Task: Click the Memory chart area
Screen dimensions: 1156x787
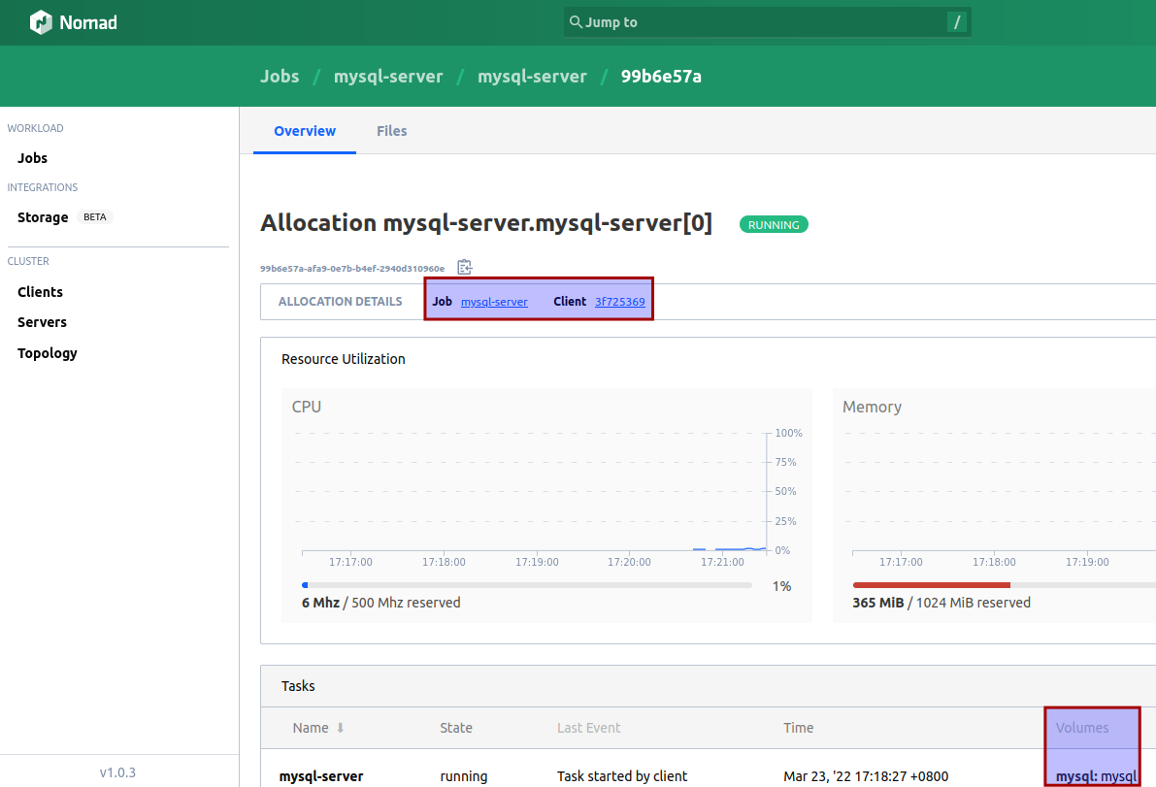Action: (1001, 492)
